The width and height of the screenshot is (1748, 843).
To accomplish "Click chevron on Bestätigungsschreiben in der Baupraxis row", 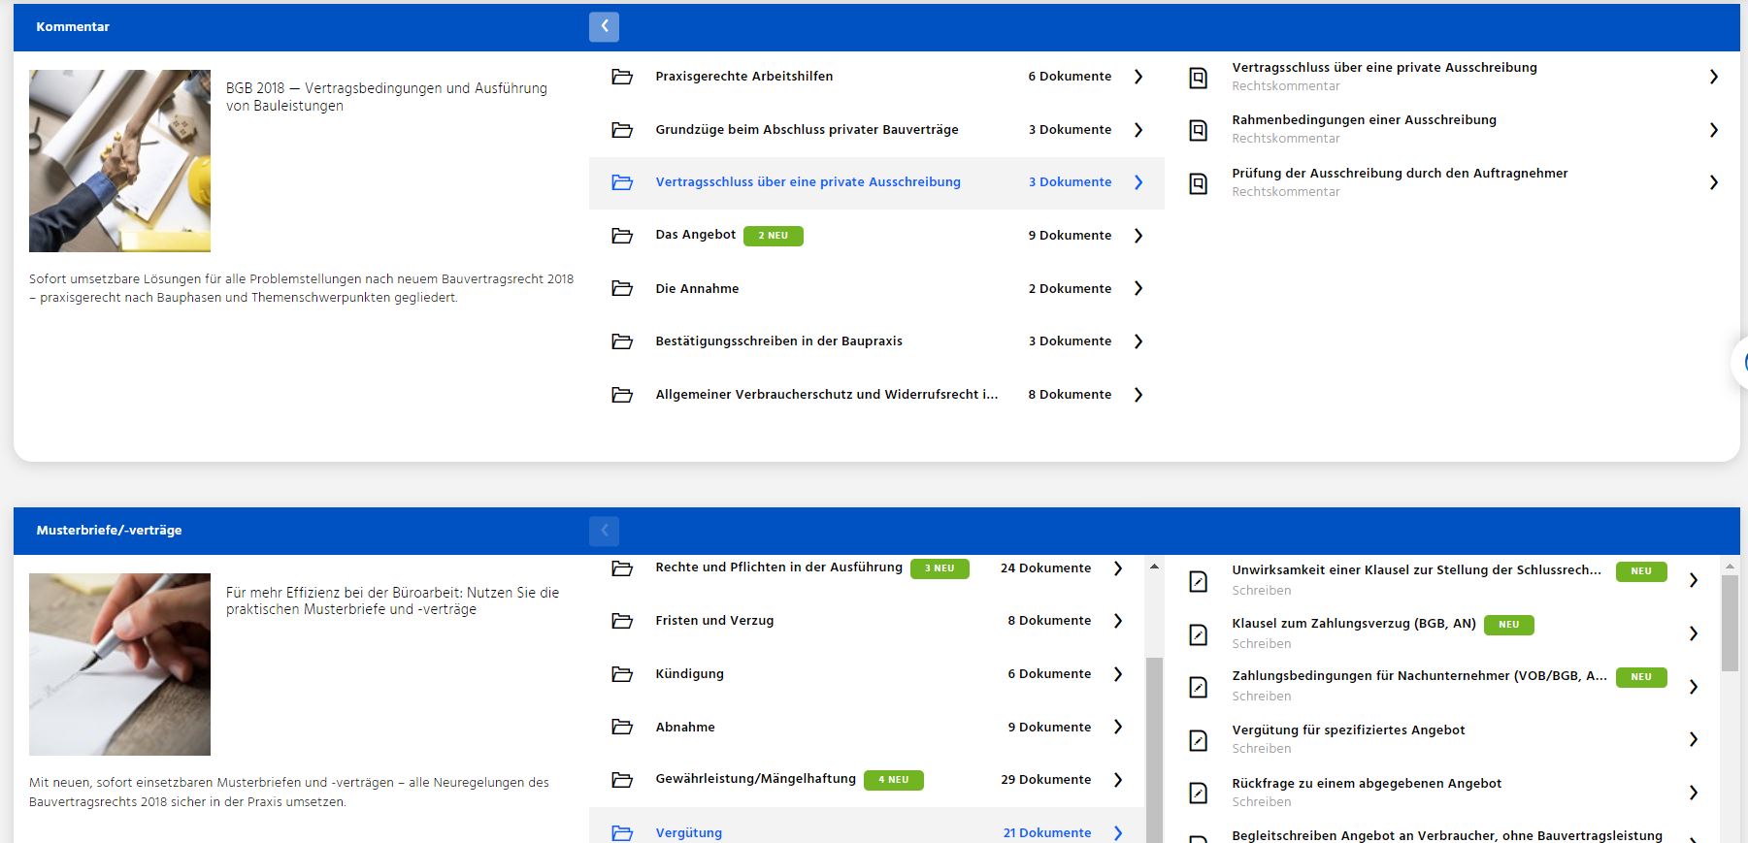I will 1138,341.
